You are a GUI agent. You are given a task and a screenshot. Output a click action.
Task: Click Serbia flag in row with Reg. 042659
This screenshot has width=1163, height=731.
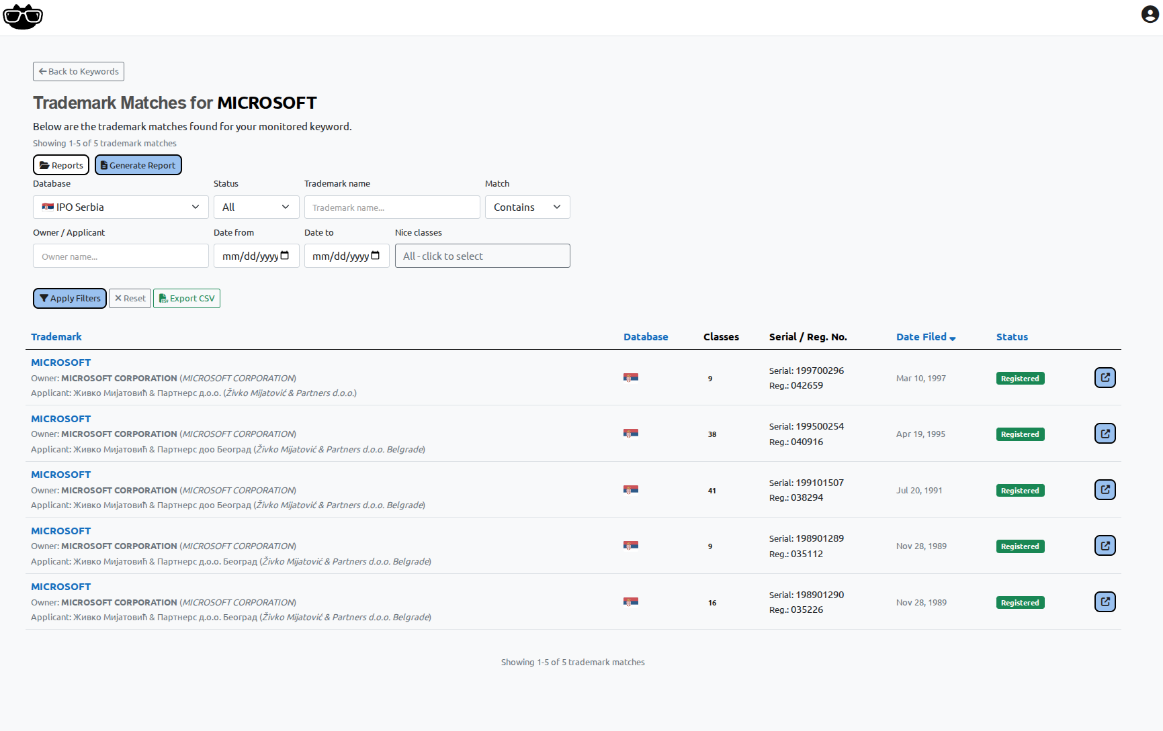(631, 378)
